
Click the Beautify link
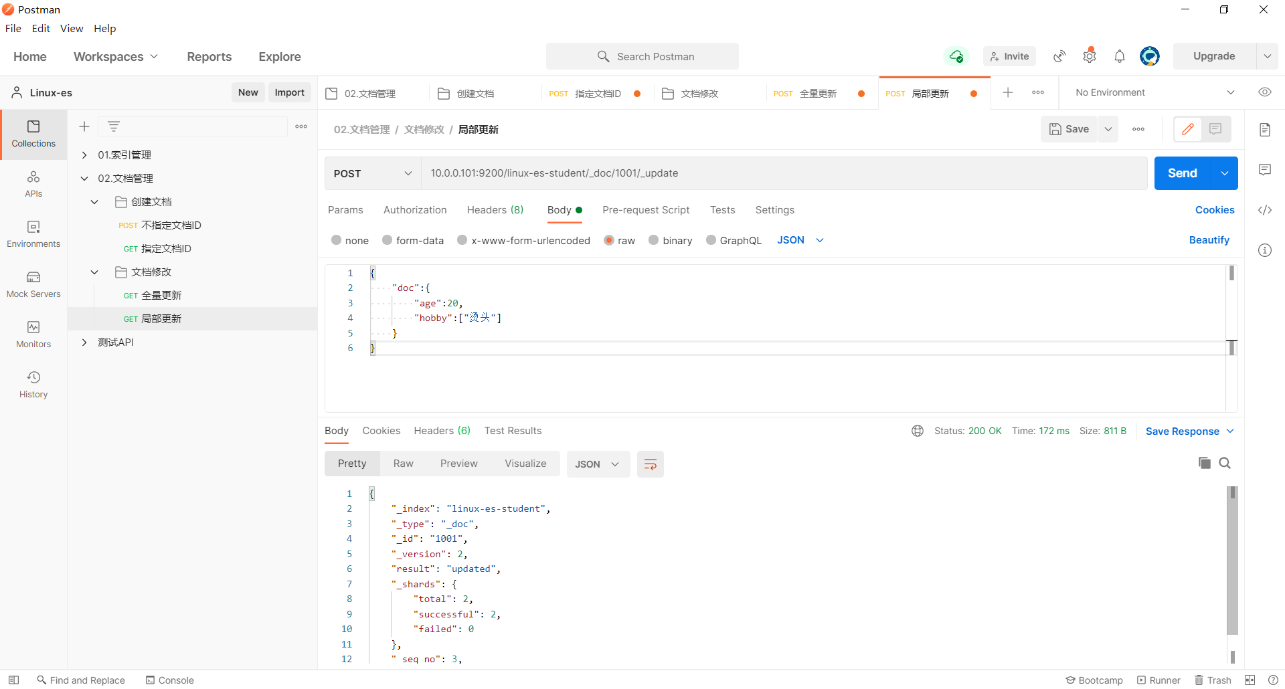[x=1209, y=240]
